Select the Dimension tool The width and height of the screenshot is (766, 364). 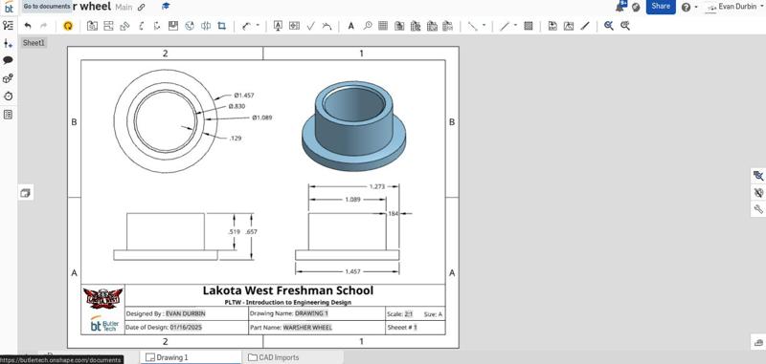247,27
